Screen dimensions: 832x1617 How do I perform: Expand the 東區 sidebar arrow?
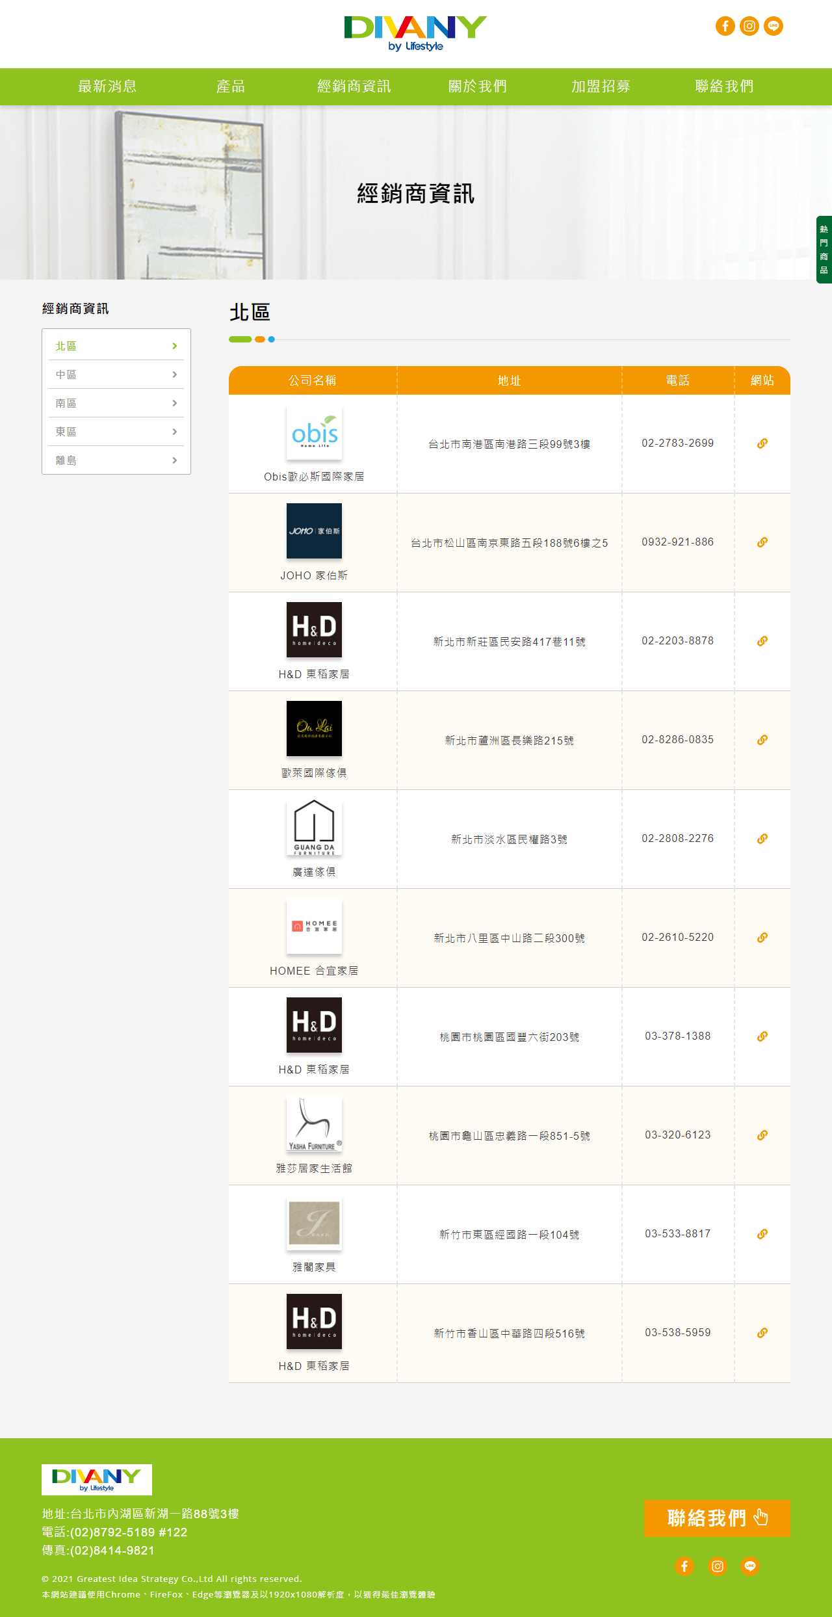pos(174,432)
